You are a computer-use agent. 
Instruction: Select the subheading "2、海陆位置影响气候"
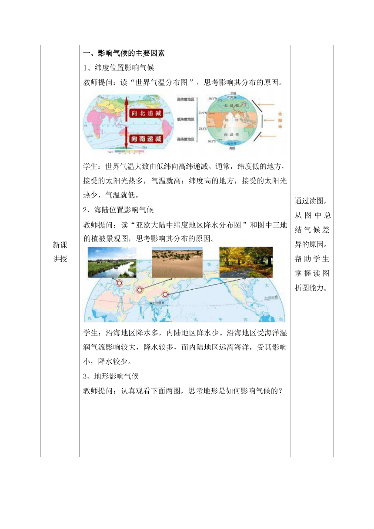pyautogui.click(x=118, y=210)
